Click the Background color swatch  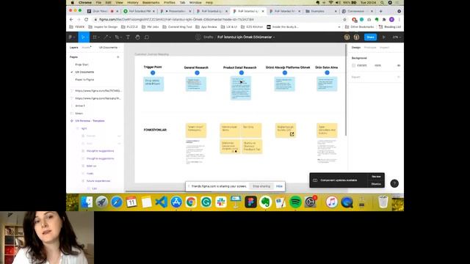coord(354,65)
